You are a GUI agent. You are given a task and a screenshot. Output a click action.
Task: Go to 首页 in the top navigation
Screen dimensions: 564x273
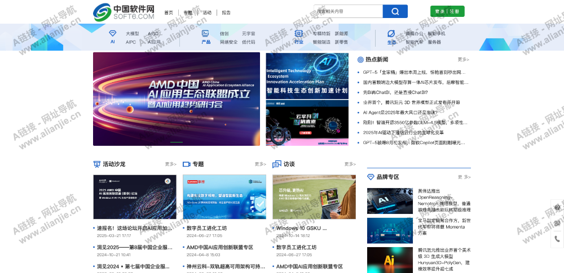pos(169,12)
